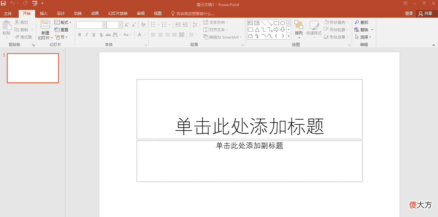Toggle Justify alignment
This screenshot has height=217, width=438.
click(175, 35)
